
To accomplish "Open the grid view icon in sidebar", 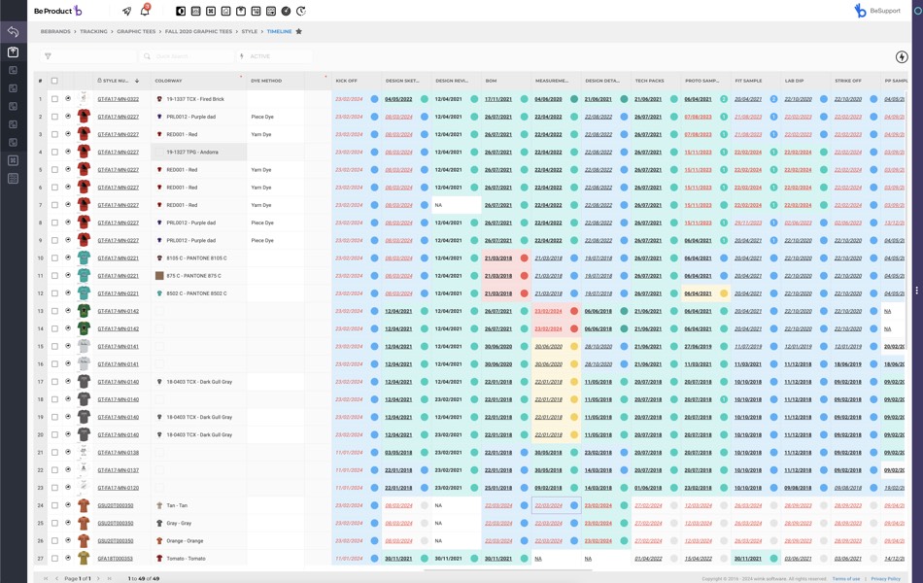I will (x=13, y=160).
